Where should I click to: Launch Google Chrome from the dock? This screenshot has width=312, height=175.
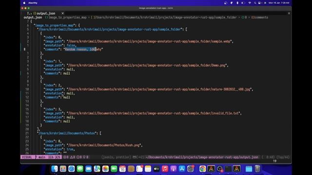tap(202, 169)
